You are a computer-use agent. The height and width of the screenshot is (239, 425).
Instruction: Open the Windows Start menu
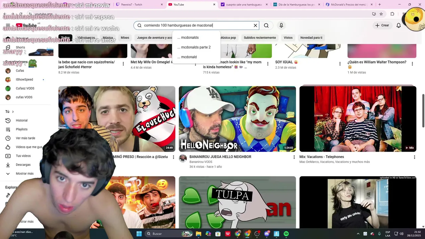coord(139,234)
